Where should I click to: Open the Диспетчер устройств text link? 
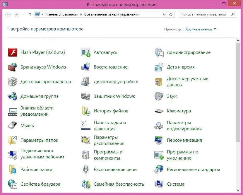click(116, 82)
